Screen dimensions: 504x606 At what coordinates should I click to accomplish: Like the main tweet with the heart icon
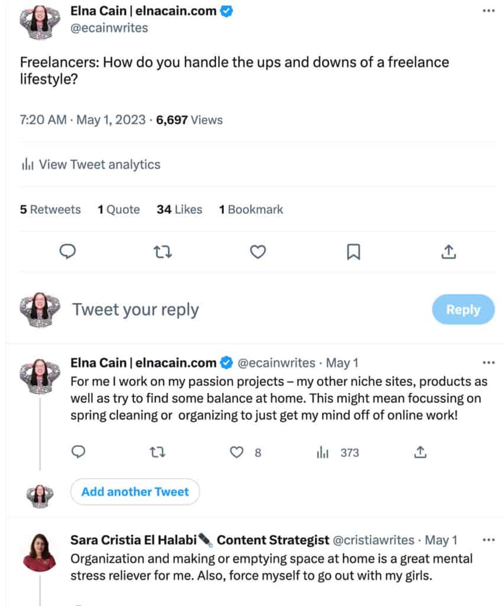click(x=258, y=252)
